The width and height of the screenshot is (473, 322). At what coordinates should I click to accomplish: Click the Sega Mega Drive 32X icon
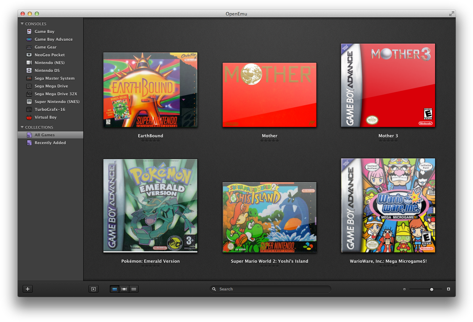pos(29,94)
